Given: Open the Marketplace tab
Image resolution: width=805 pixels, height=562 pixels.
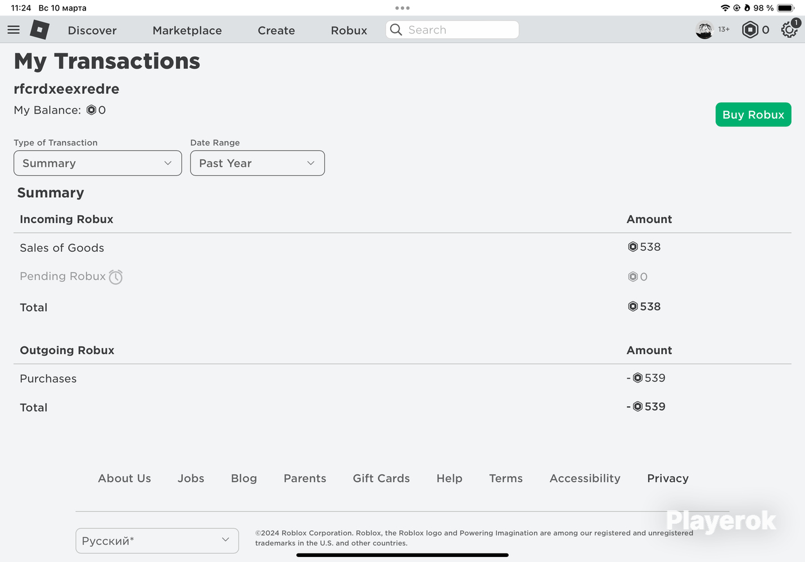Looking at the screenshot, I should 187,30.
